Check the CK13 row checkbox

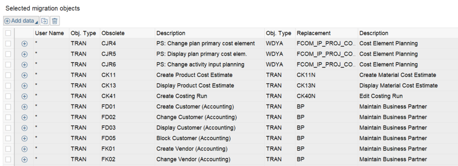pyautogui.click(x=8, y=86)
